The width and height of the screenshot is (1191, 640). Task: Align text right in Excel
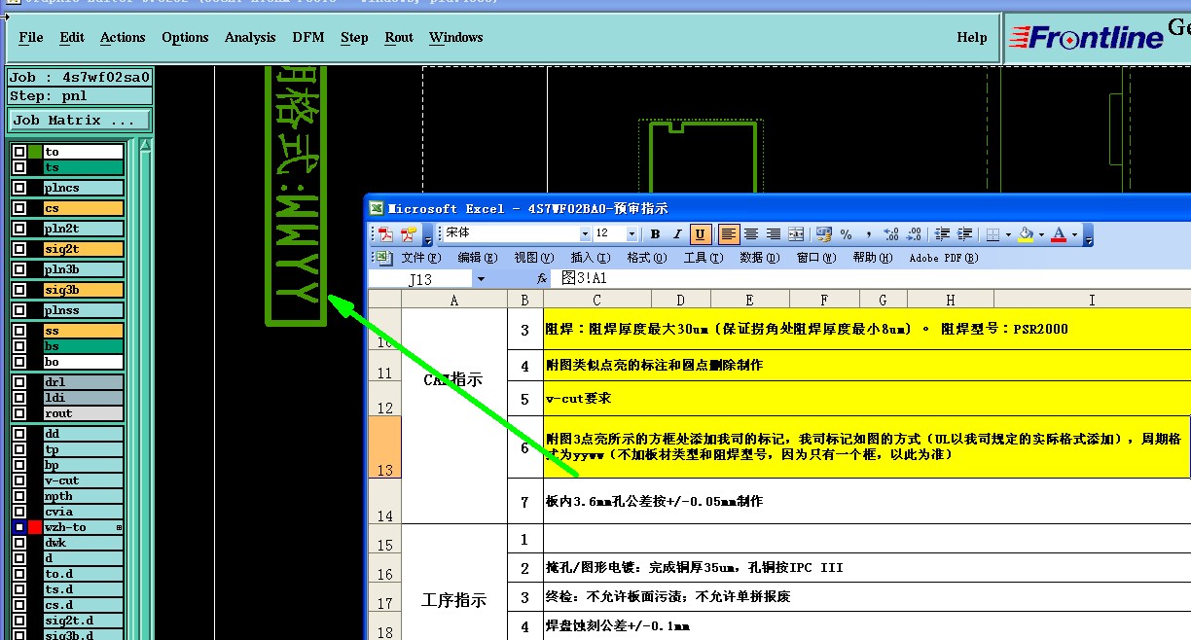coord(774,234)
